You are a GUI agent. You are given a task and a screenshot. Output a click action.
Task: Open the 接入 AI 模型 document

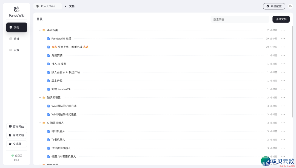[x=59, y=64]
